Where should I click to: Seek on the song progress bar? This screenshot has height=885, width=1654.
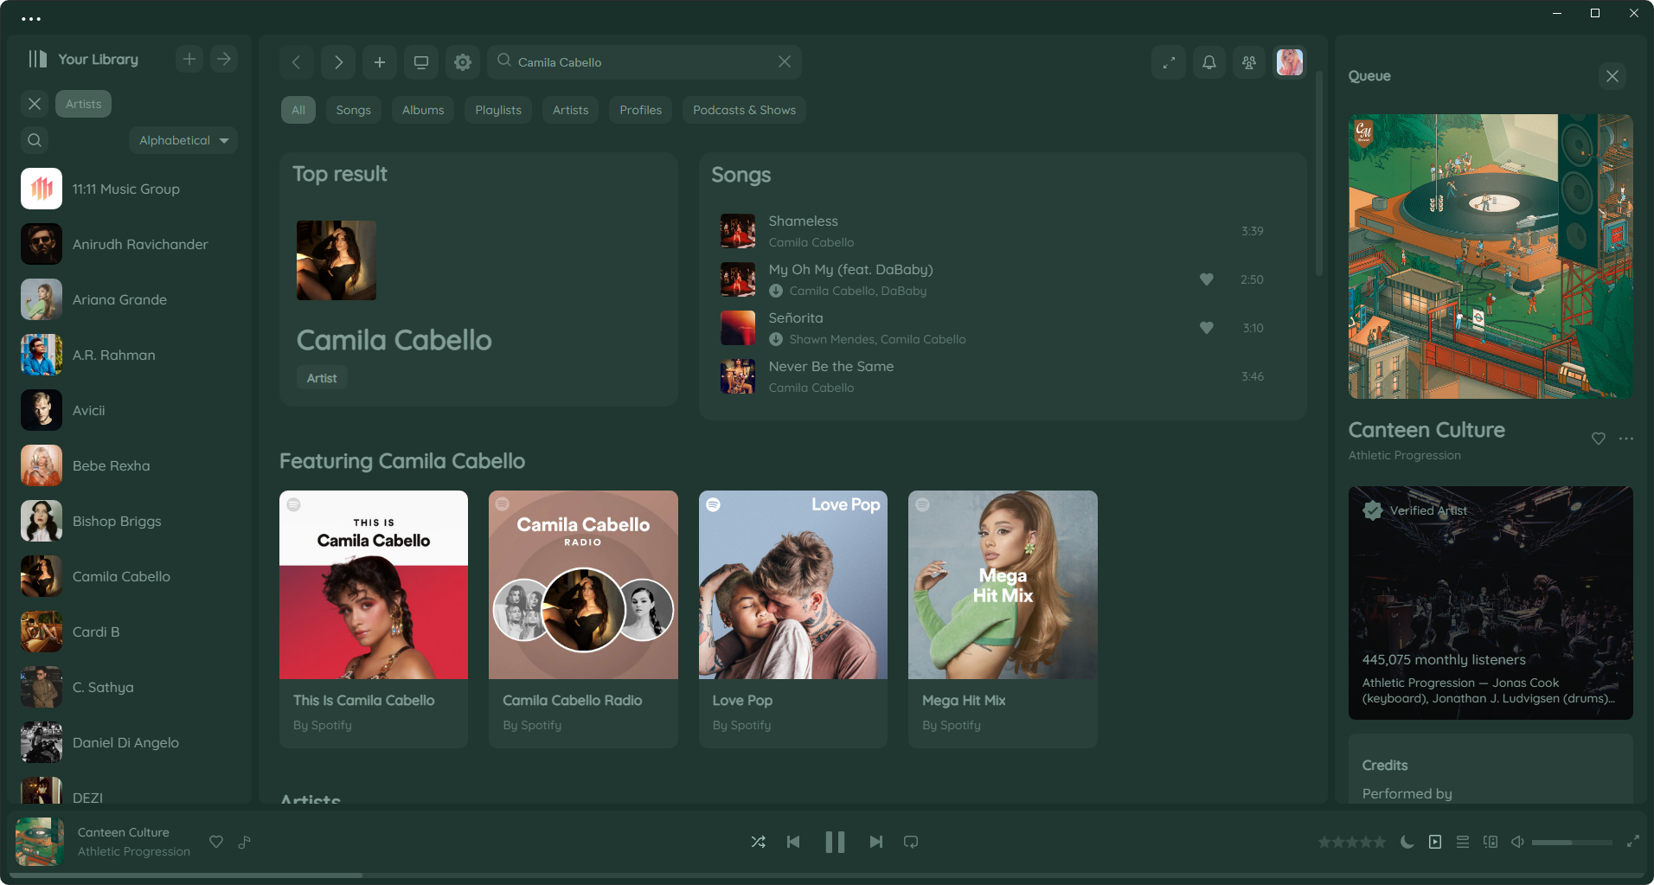tap(826, 875)
